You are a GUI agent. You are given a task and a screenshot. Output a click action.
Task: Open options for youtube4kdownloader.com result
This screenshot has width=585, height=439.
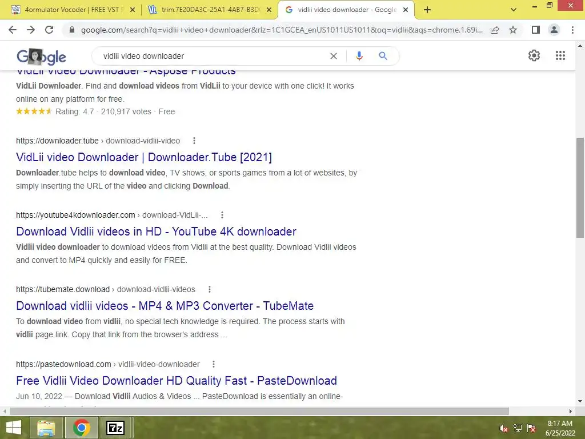pos(222,215)
